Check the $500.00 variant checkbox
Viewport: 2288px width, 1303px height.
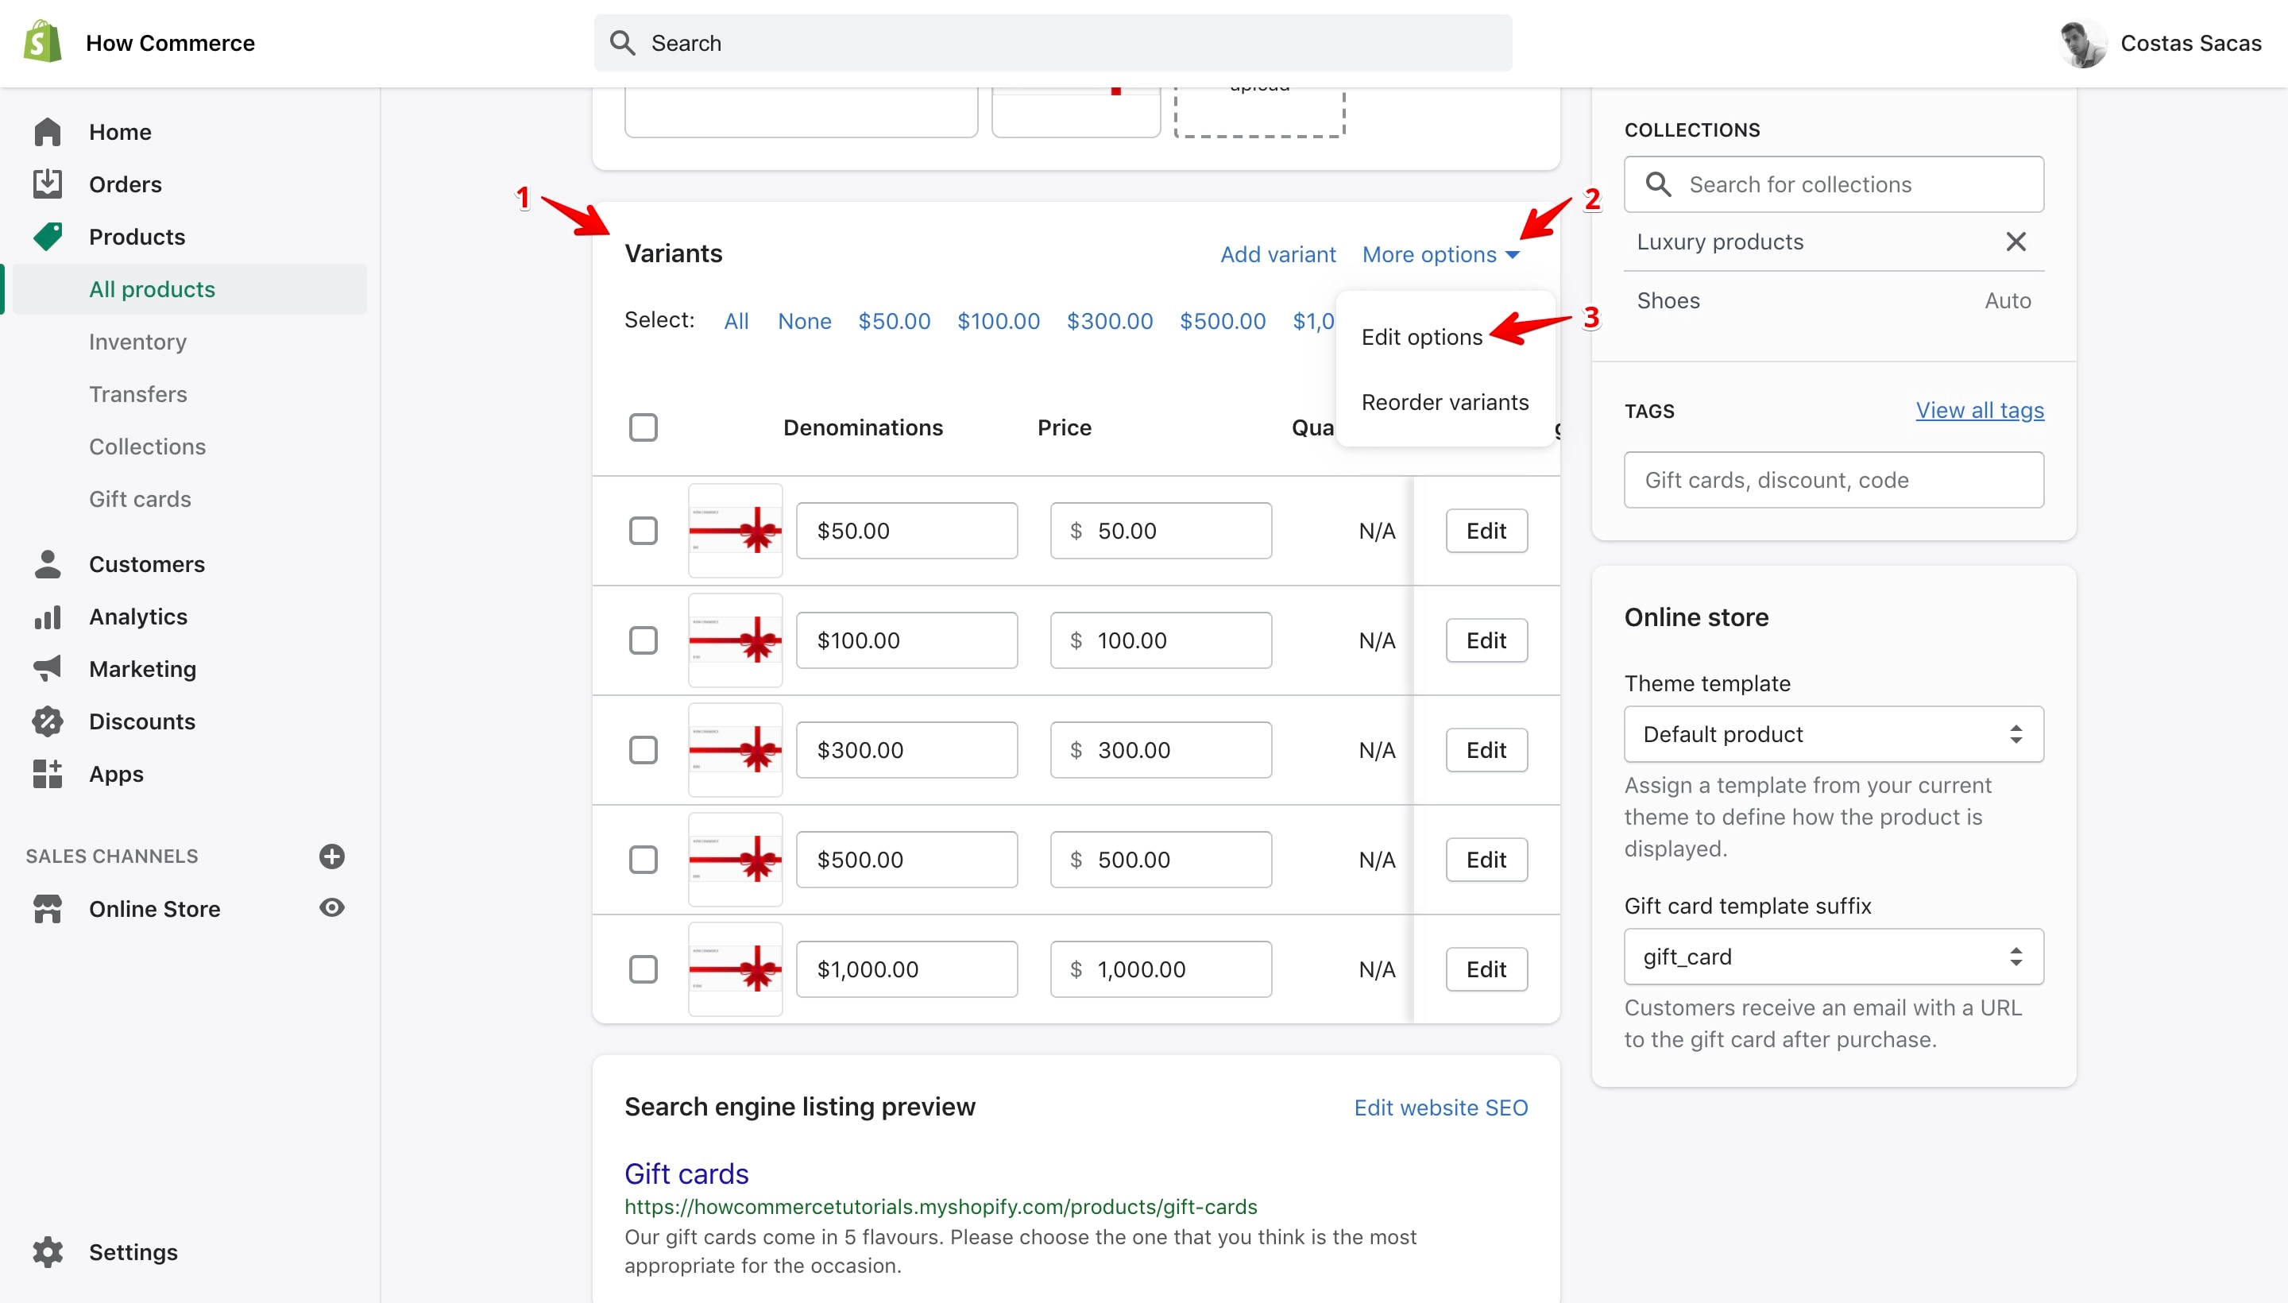(x=643, y=860)
